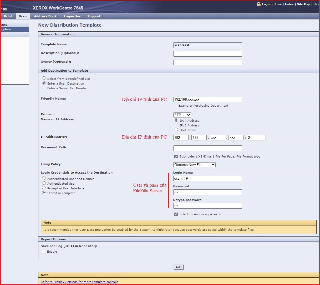Viewport: 320px width, 285px height.
Task: Click the third IP octet field
Action: 217,137
